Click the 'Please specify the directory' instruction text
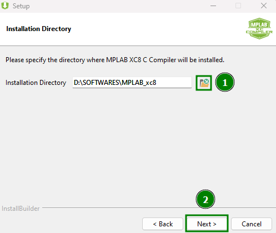 (115, 60)
